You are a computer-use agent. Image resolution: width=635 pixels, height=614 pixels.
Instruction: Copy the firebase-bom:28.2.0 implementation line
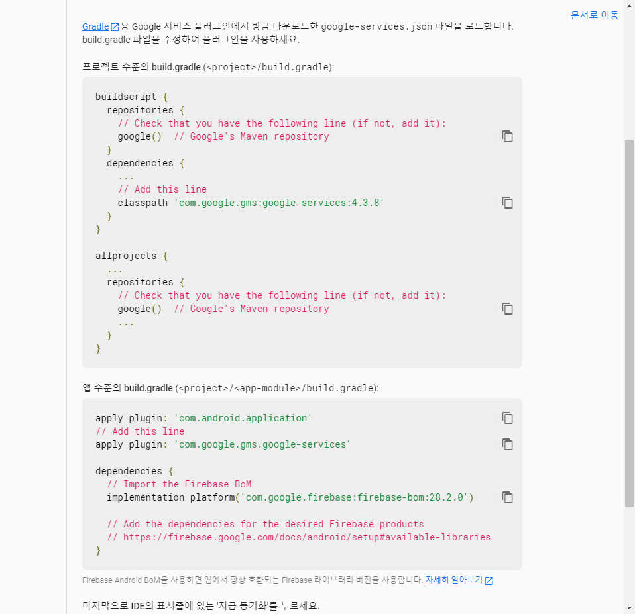508,497
